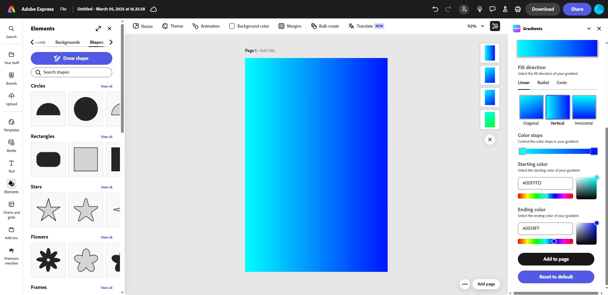Click the Draw shape button

coord(71,58)
